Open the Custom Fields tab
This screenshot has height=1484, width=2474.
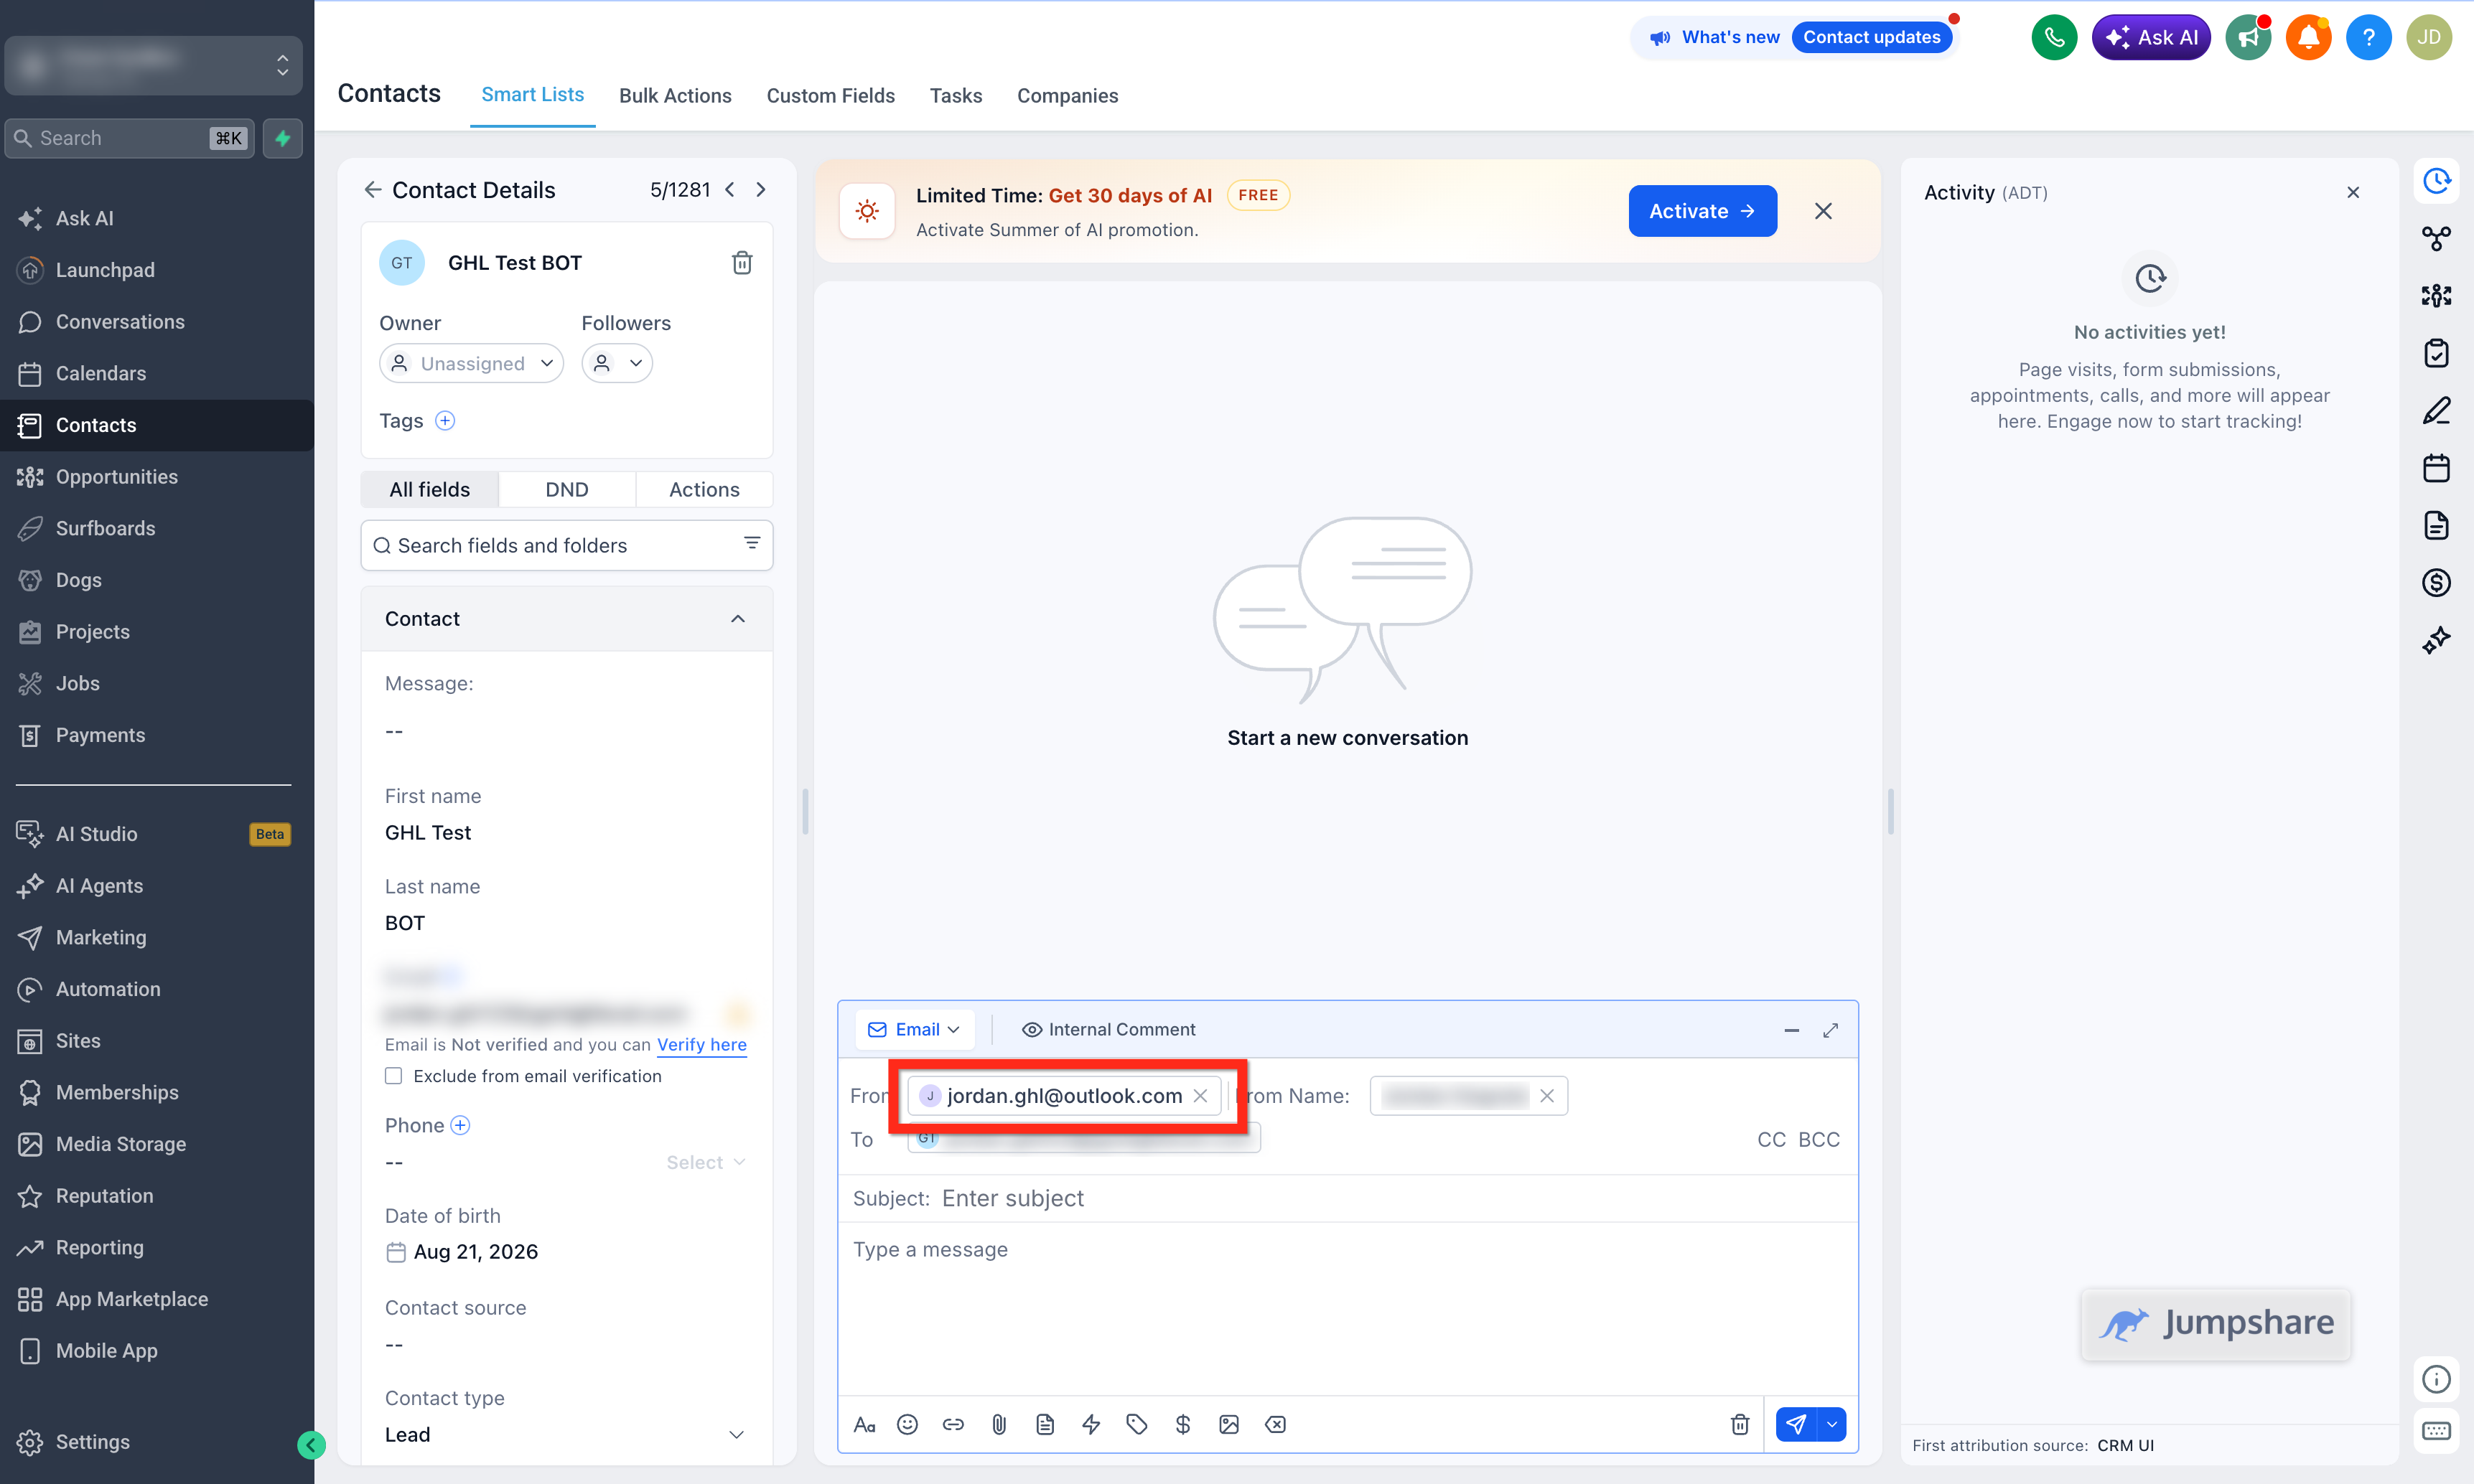click(x=831, y=96)
